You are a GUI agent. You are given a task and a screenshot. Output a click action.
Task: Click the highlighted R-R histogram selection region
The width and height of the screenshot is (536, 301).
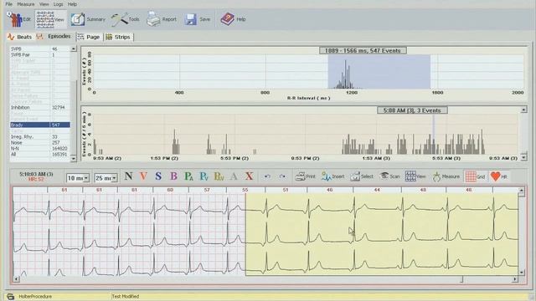379,72
